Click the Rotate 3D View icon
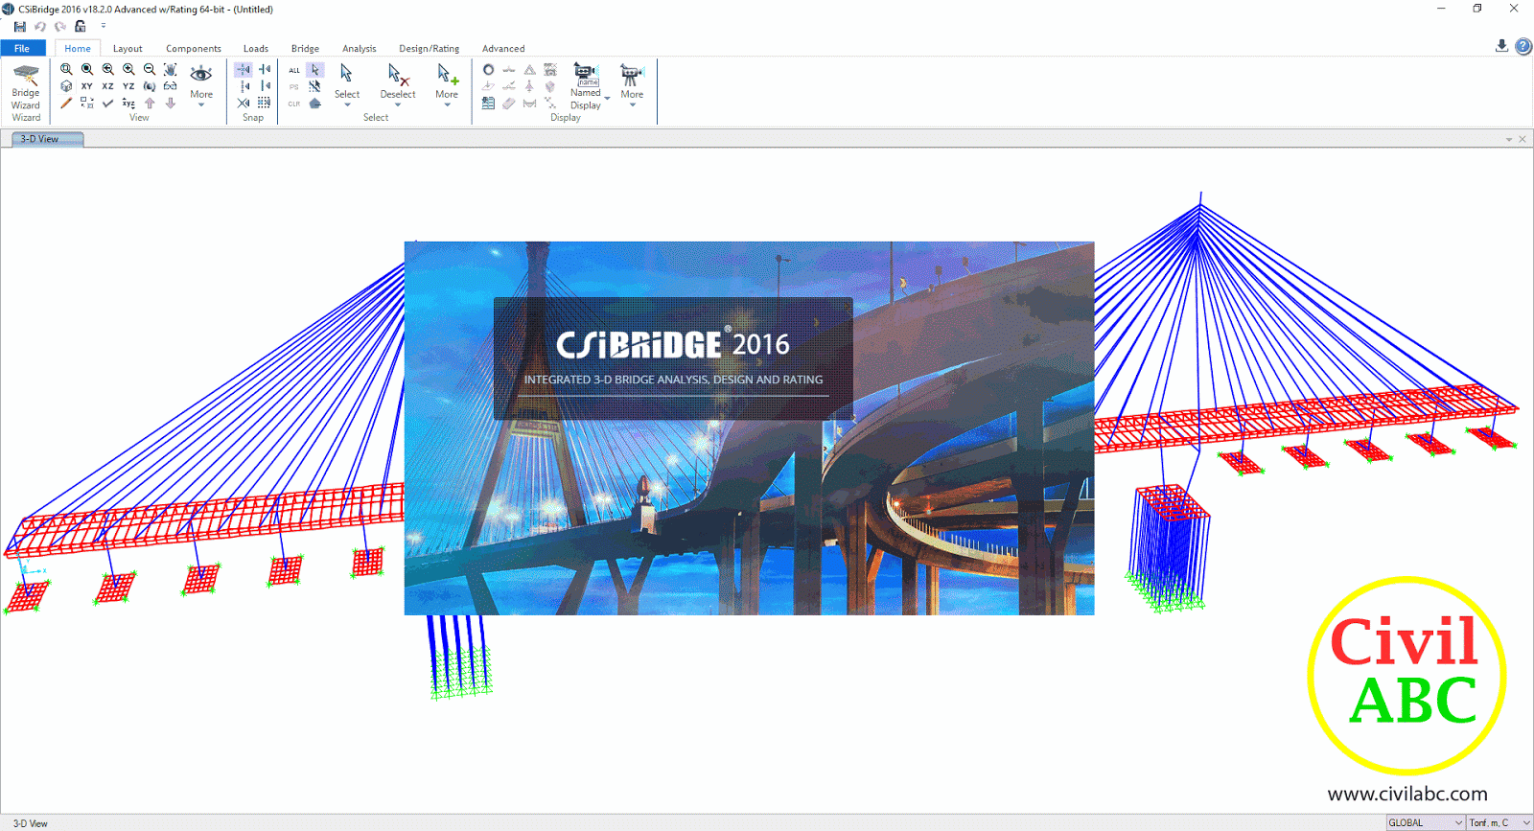 150,86
